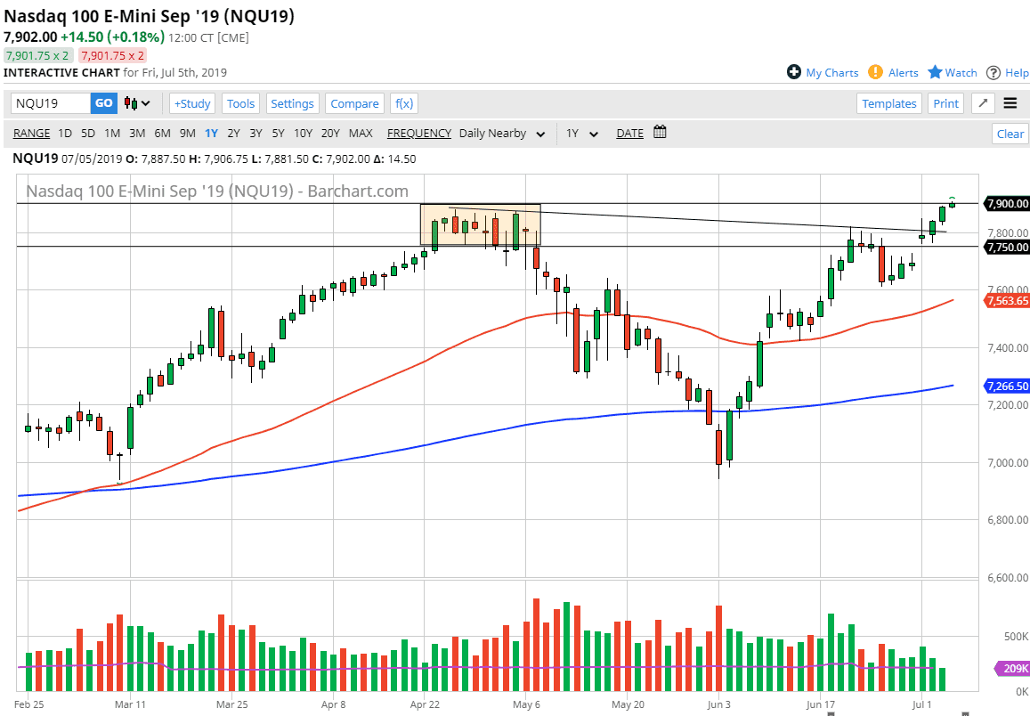Viewport: 1030px width, 716px height.
Task: Click the Clear button
Action: tap(1010, 133)
